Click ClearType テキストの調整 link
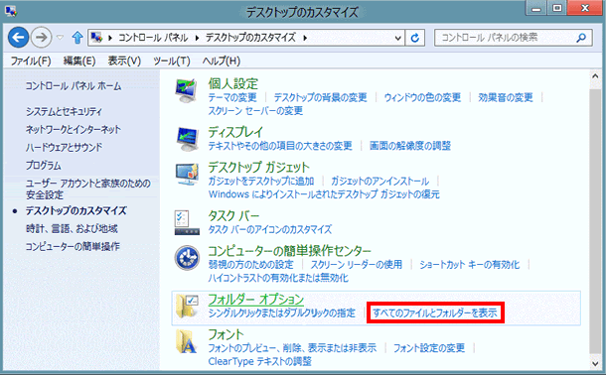This screenshot has width=606, height=375. pos(259,361)
